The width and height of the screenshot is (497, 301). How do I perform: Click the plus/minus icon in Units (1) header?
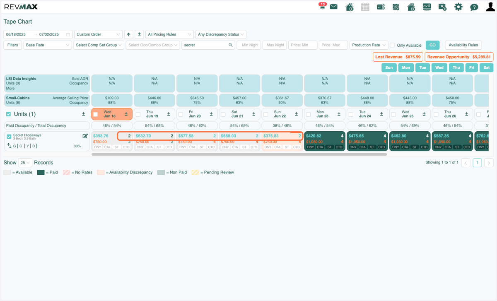pos(84,114)
